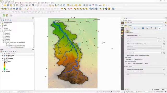The height and width of the screenshot is (93, 167).
Task: Open the Vector menu
Action: tap(26, 3)
